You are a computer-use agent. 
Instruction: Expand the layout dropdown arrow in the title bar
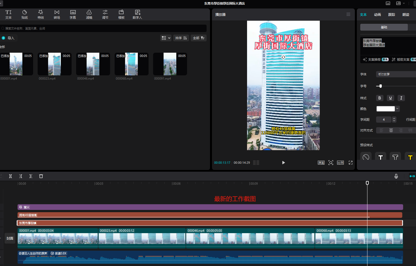coord(404,3)
